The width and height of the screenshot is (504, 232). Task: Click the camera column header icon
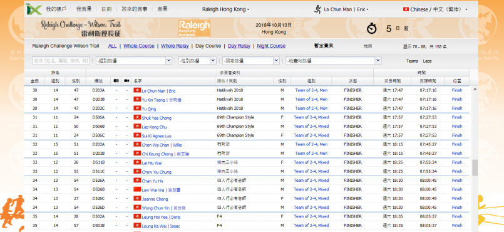pyautogui.click(x=116, y=81)
